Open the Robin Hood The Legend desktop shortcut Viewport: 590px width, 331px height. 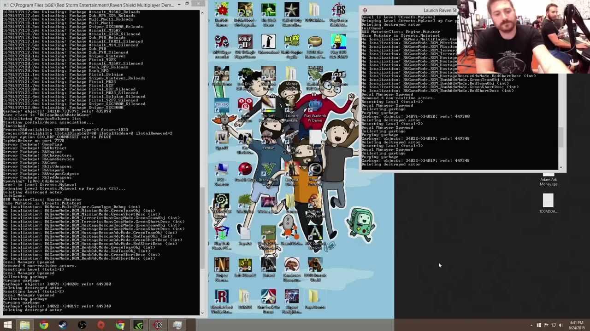click(245, 14)
